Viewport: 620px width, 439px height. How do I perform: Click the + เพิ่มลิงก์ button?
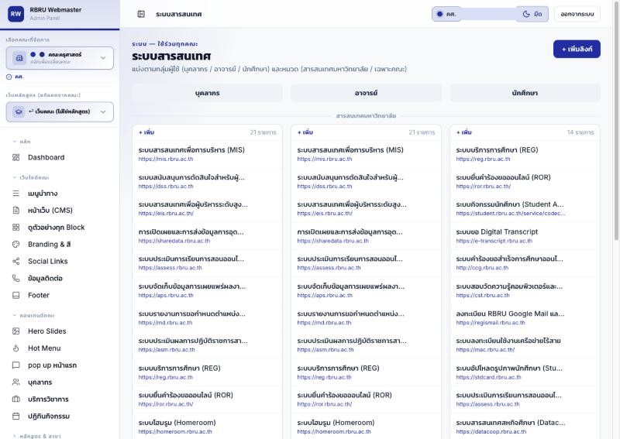[x=577, y=49]
